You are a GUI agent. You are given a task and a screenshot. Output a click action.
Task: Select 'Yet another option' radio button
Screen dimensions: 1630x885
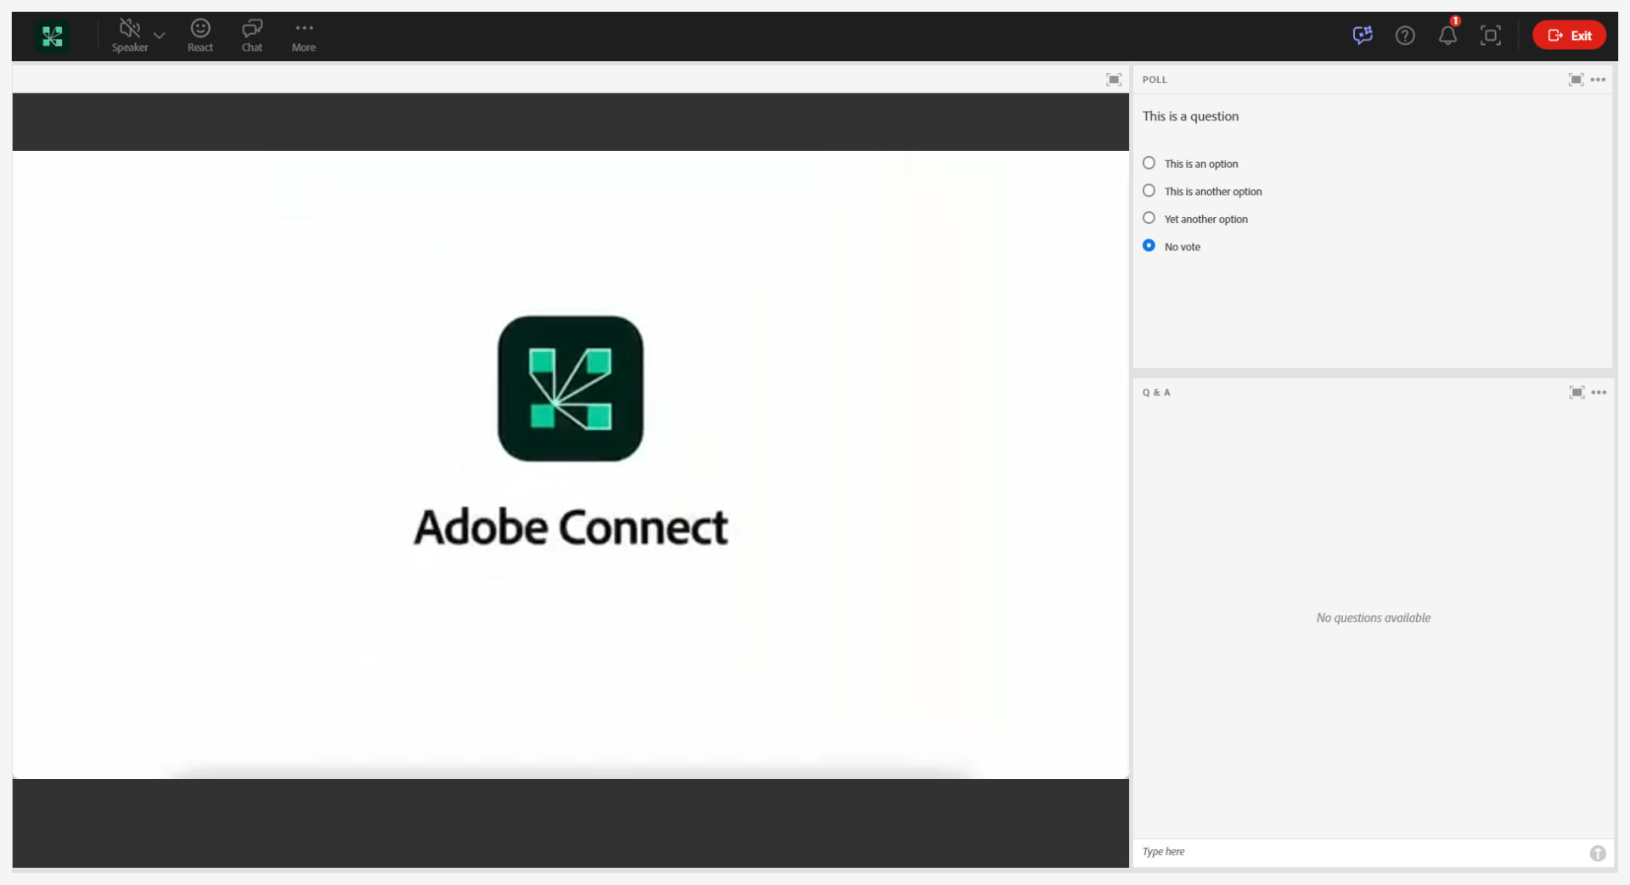pos(1149,218)
